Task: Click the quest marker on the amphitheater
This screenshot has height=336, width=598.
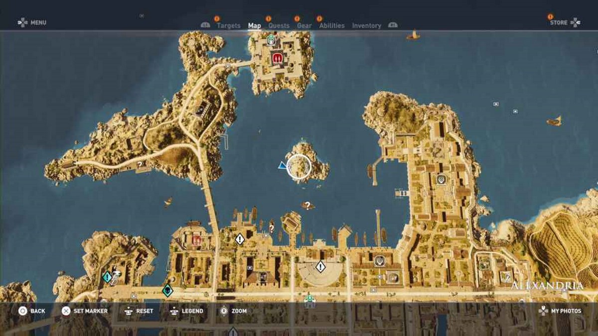Action: click(320, 267)
